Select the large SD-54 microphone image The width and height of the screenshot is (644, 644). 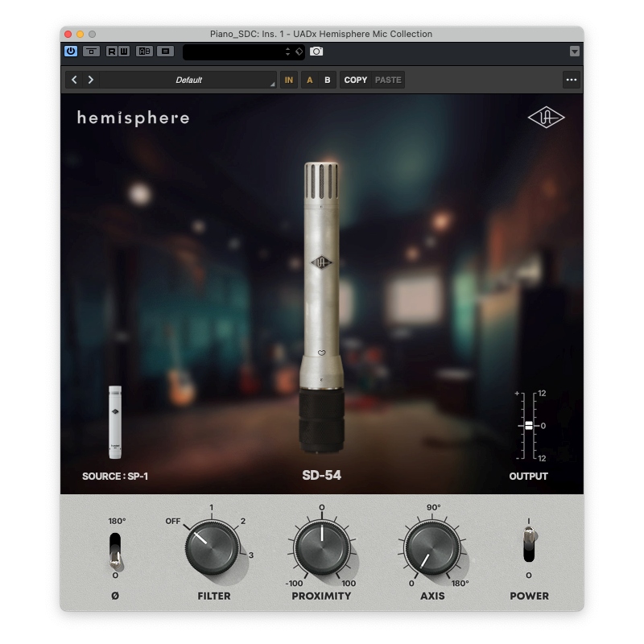click(x=322, y=308)
